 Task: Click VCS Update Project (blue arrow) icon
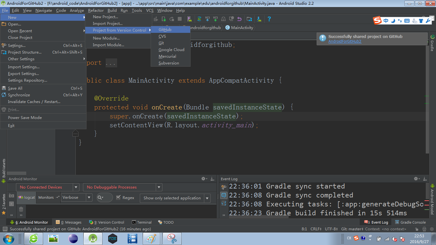207,19
